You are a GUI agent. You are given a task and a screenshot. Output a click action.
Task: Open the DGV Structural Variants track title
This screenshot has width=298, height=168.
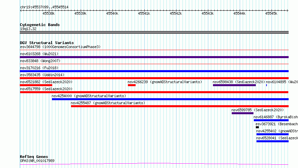pyautogui.click(x=47, y=43)
